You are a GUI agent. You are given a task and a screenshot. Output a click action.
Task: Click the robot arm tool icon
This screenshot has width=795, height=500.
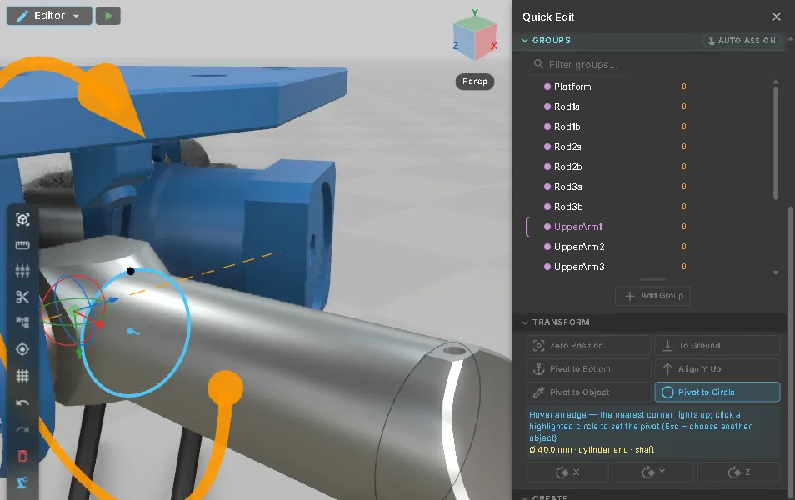tap(22, 482)
